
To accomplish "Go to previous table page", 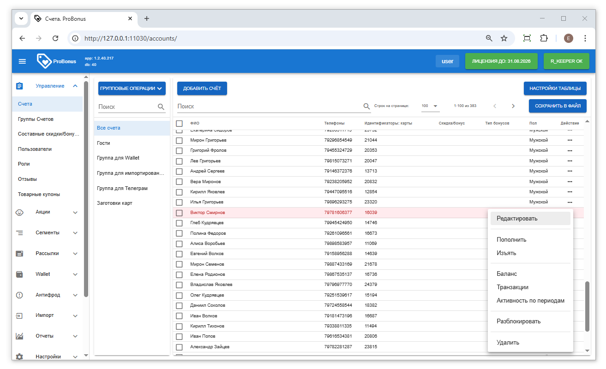I will tap(495, 106).
